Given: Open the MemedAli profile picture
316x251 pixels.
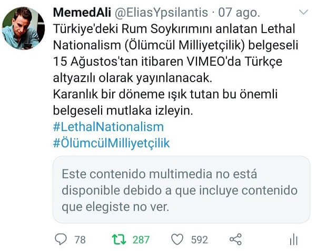Looking at the screenshot, I should coord(23,28).
